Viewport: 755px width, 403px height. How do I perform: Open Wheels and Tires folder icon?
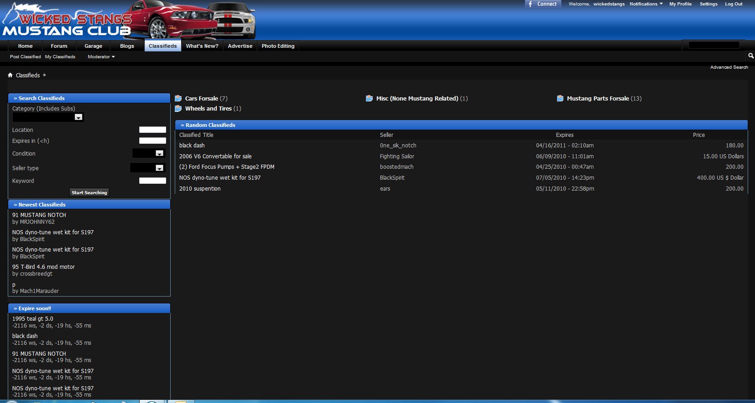coord(178,108)
